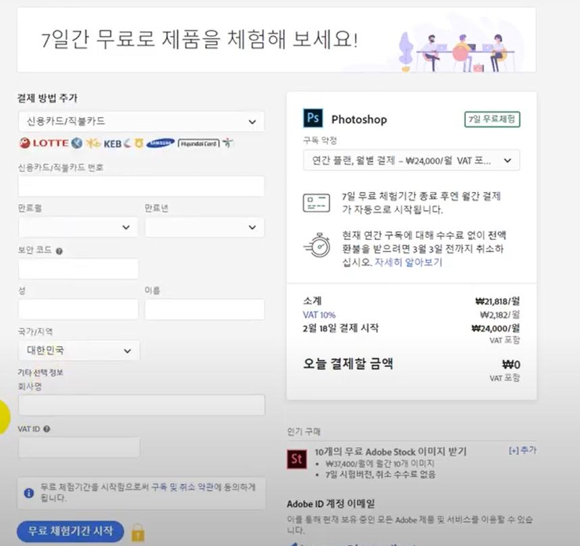Screen dimensions: 580x546
Task: Open the 구독 및 취소 약관 link
Action: (x=183, y=487)
